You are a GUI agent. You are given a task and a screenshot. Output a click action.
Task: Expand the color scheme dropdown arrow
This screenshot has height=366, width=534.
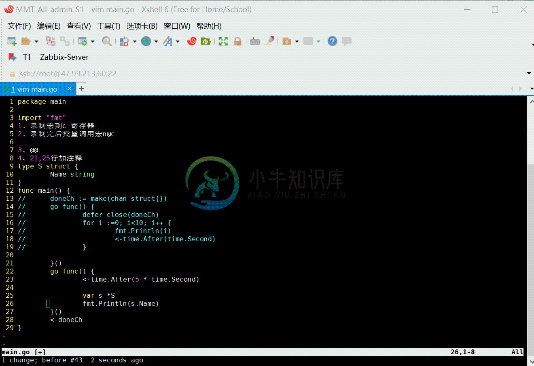[x=134, y=41]
